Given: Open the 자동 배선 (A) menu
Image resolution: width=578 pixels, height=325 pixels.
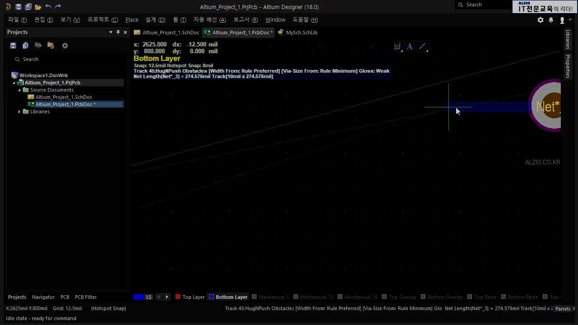Looking at the screenshot, I should tap(210, 20).
